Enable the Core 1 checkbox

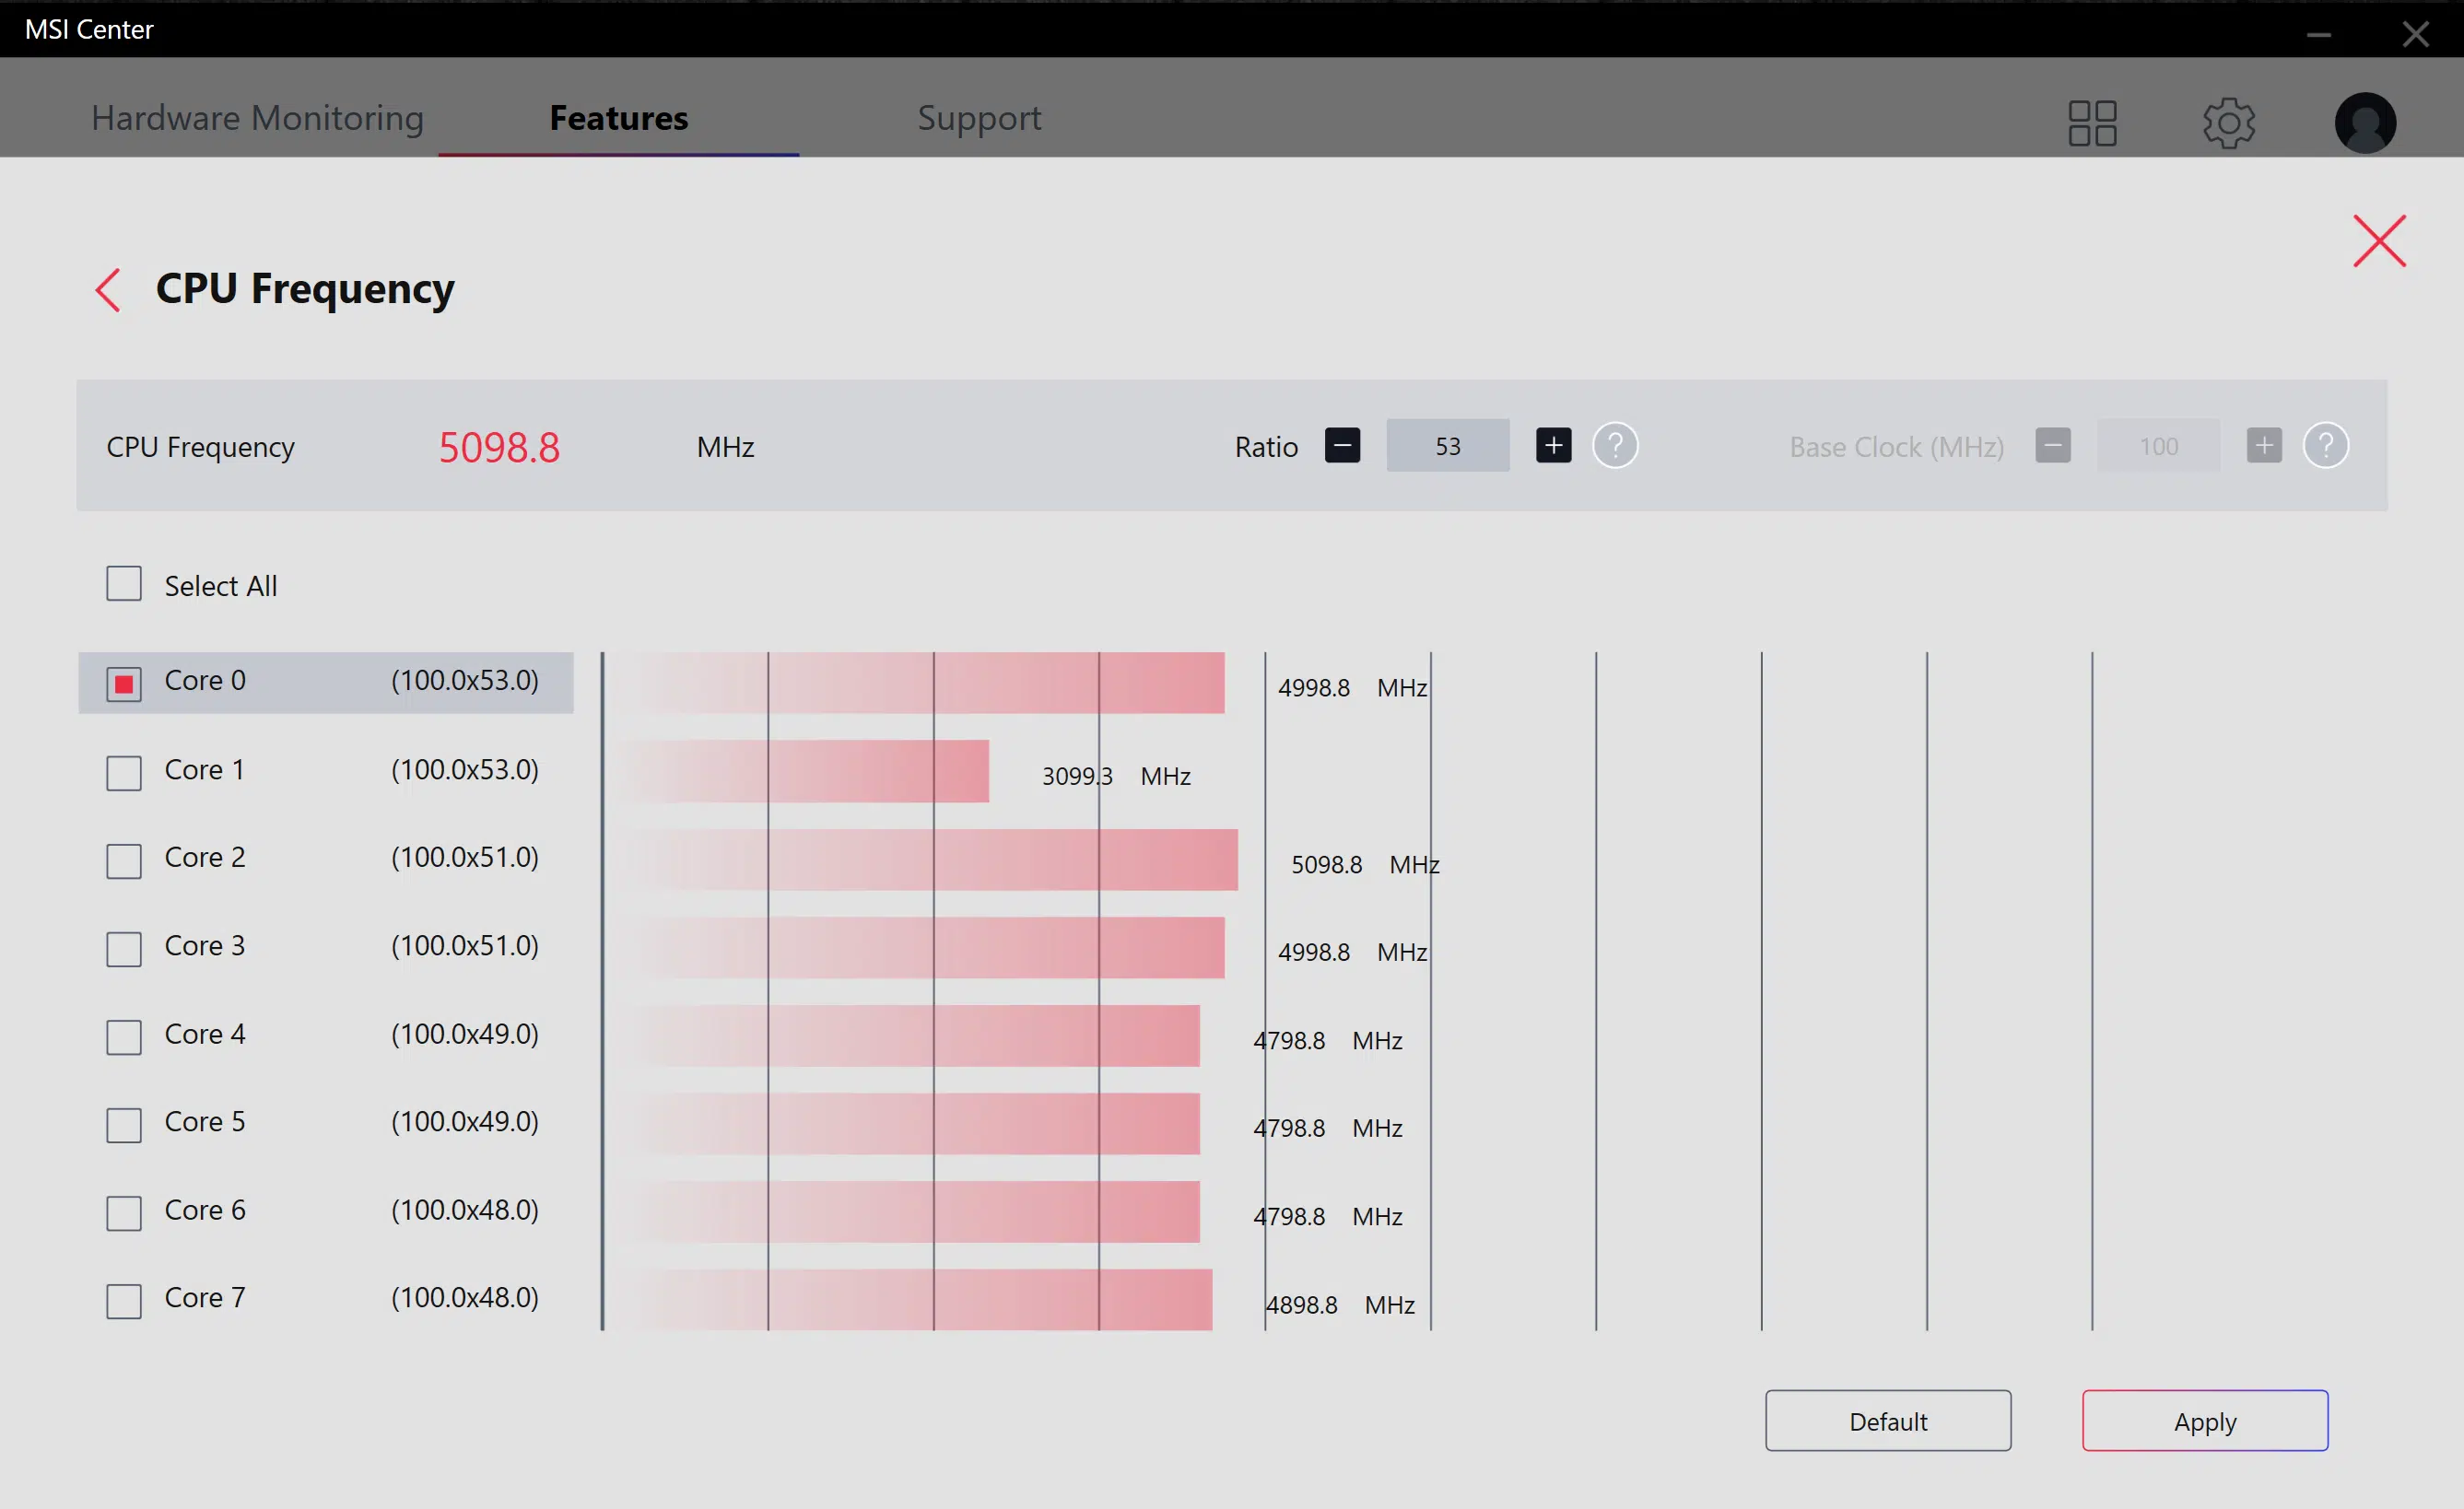(x=124, y=772)
